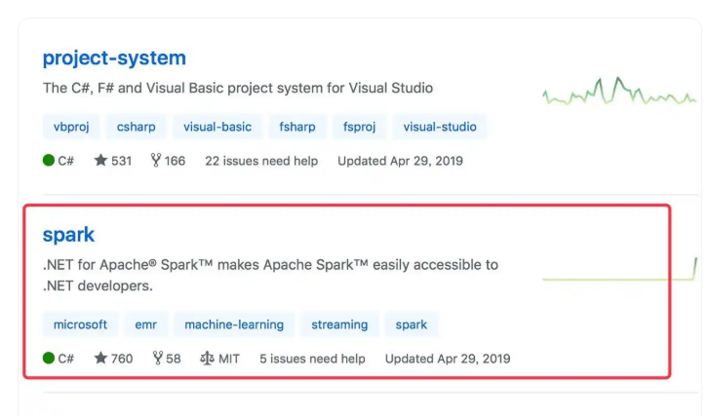The width and height of the screenshot is (711, 416).
Task: Click the project-system activity sparkline graph
Action: (619, 91)
